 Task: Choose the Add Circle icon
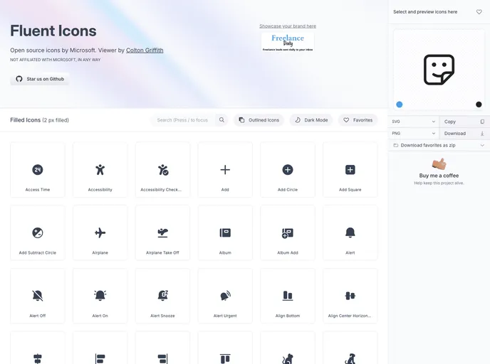pyautogui.click(x=288, y=170)
